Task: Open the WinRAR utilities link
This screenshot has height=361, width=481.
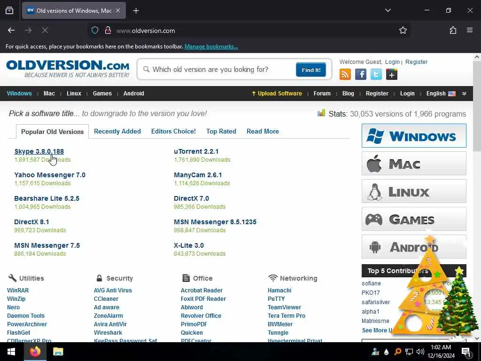Action: tap(18, 290)
